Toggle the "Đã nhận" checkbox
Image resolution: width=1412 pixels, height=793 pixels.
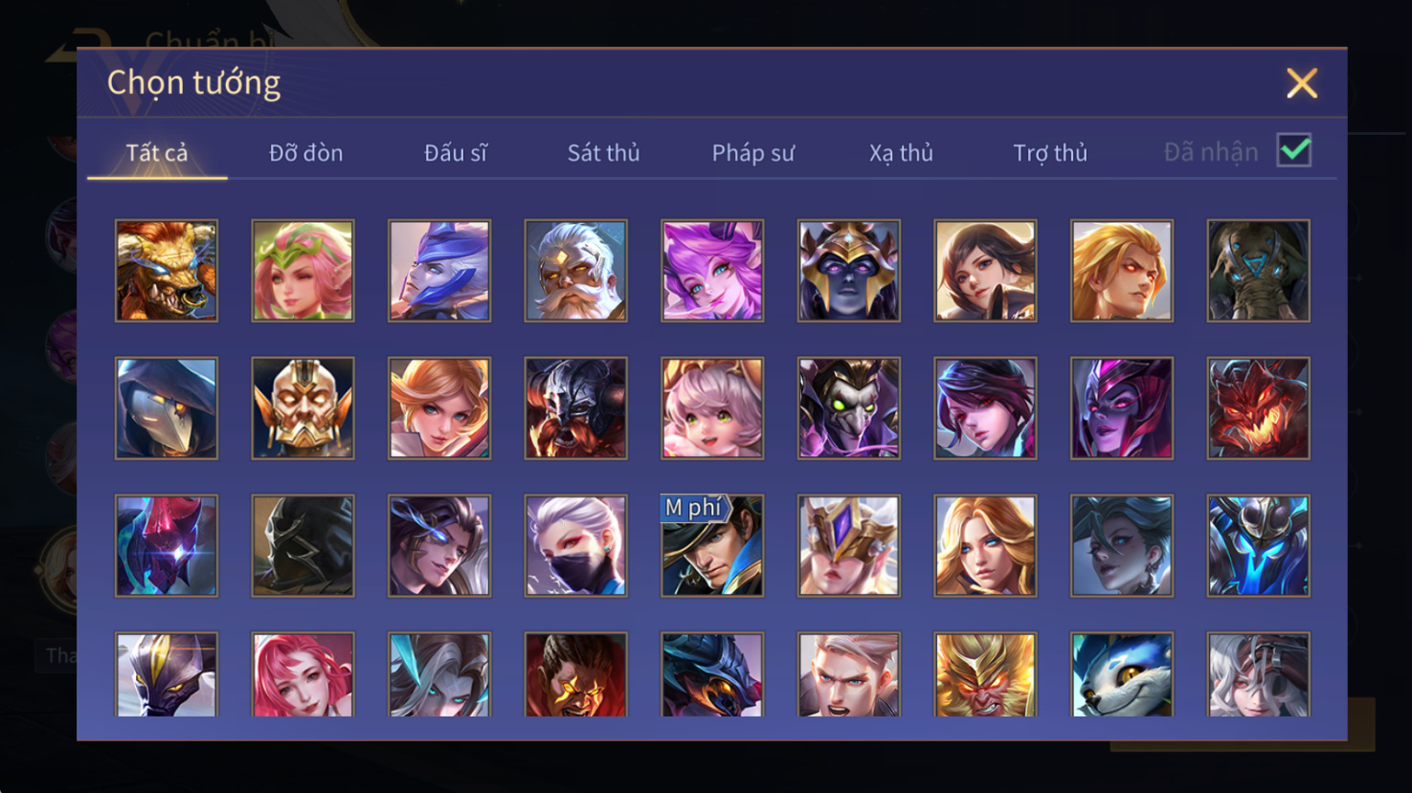tap(1293, 151)
